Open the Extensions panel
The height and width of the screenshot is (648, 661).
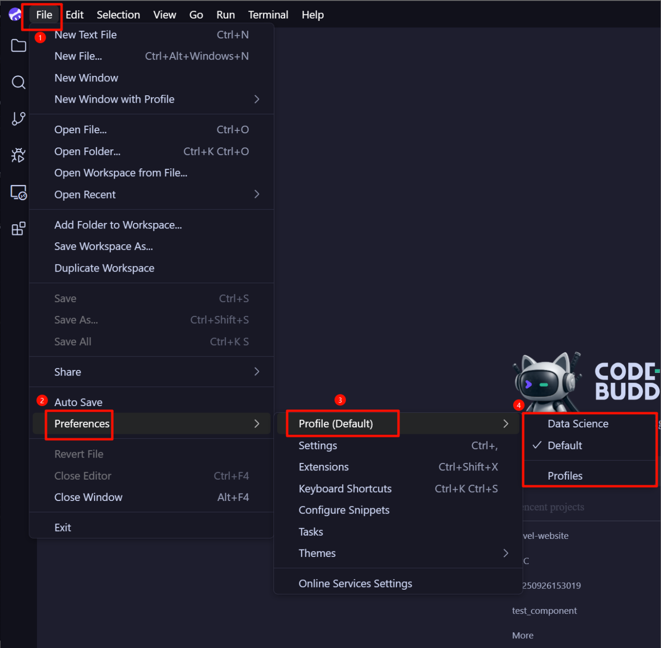[x=18, y=228]
